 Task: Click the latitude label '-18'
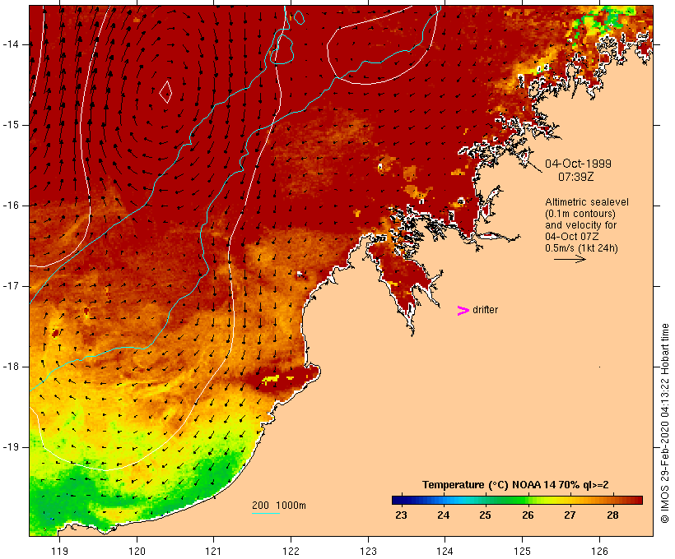(11, 367)
